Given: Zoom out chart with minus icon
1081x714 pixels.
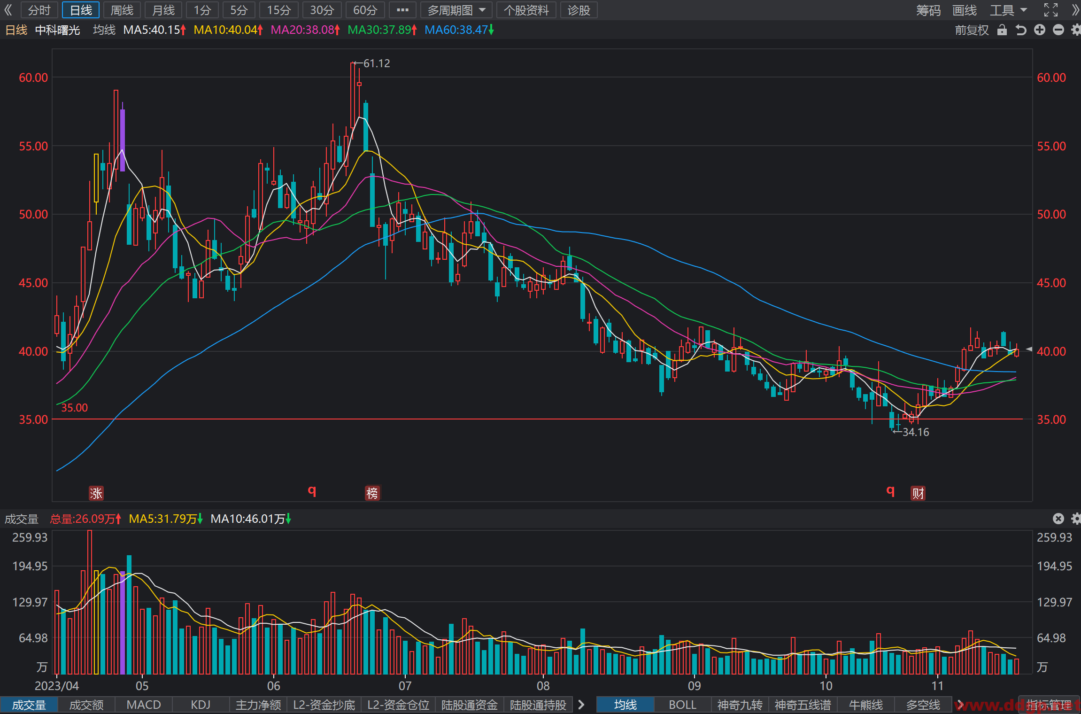Looking at the screenshot, I should pos(1058,30).
